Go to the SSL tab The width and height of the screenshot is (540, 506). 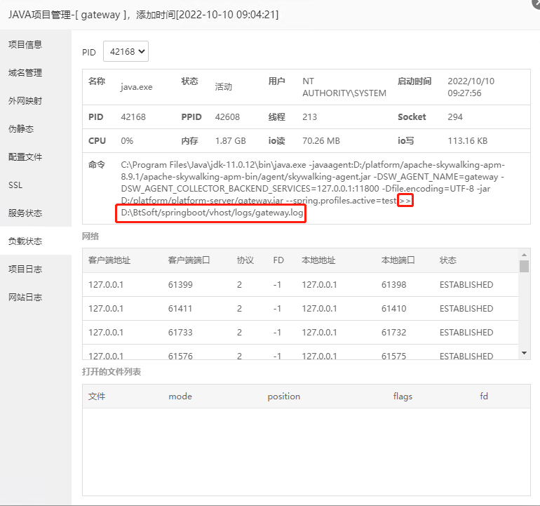[x=15, y=185]
